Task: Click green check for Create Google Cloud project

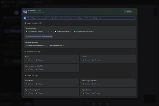Action: pyautogui.click(x=77, y=32)
